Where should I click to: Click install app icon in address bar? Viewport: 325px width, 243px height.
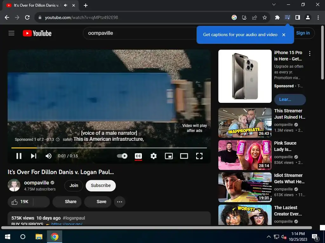coord(244,18)
